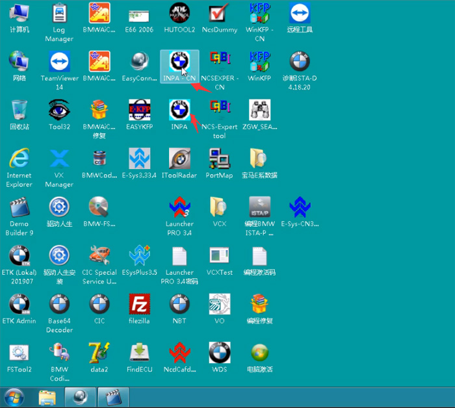The width and height of the screenshot is (455, 408).
Task: Select the E-Sys3.33.4 icon
Action: pos(139,163)
